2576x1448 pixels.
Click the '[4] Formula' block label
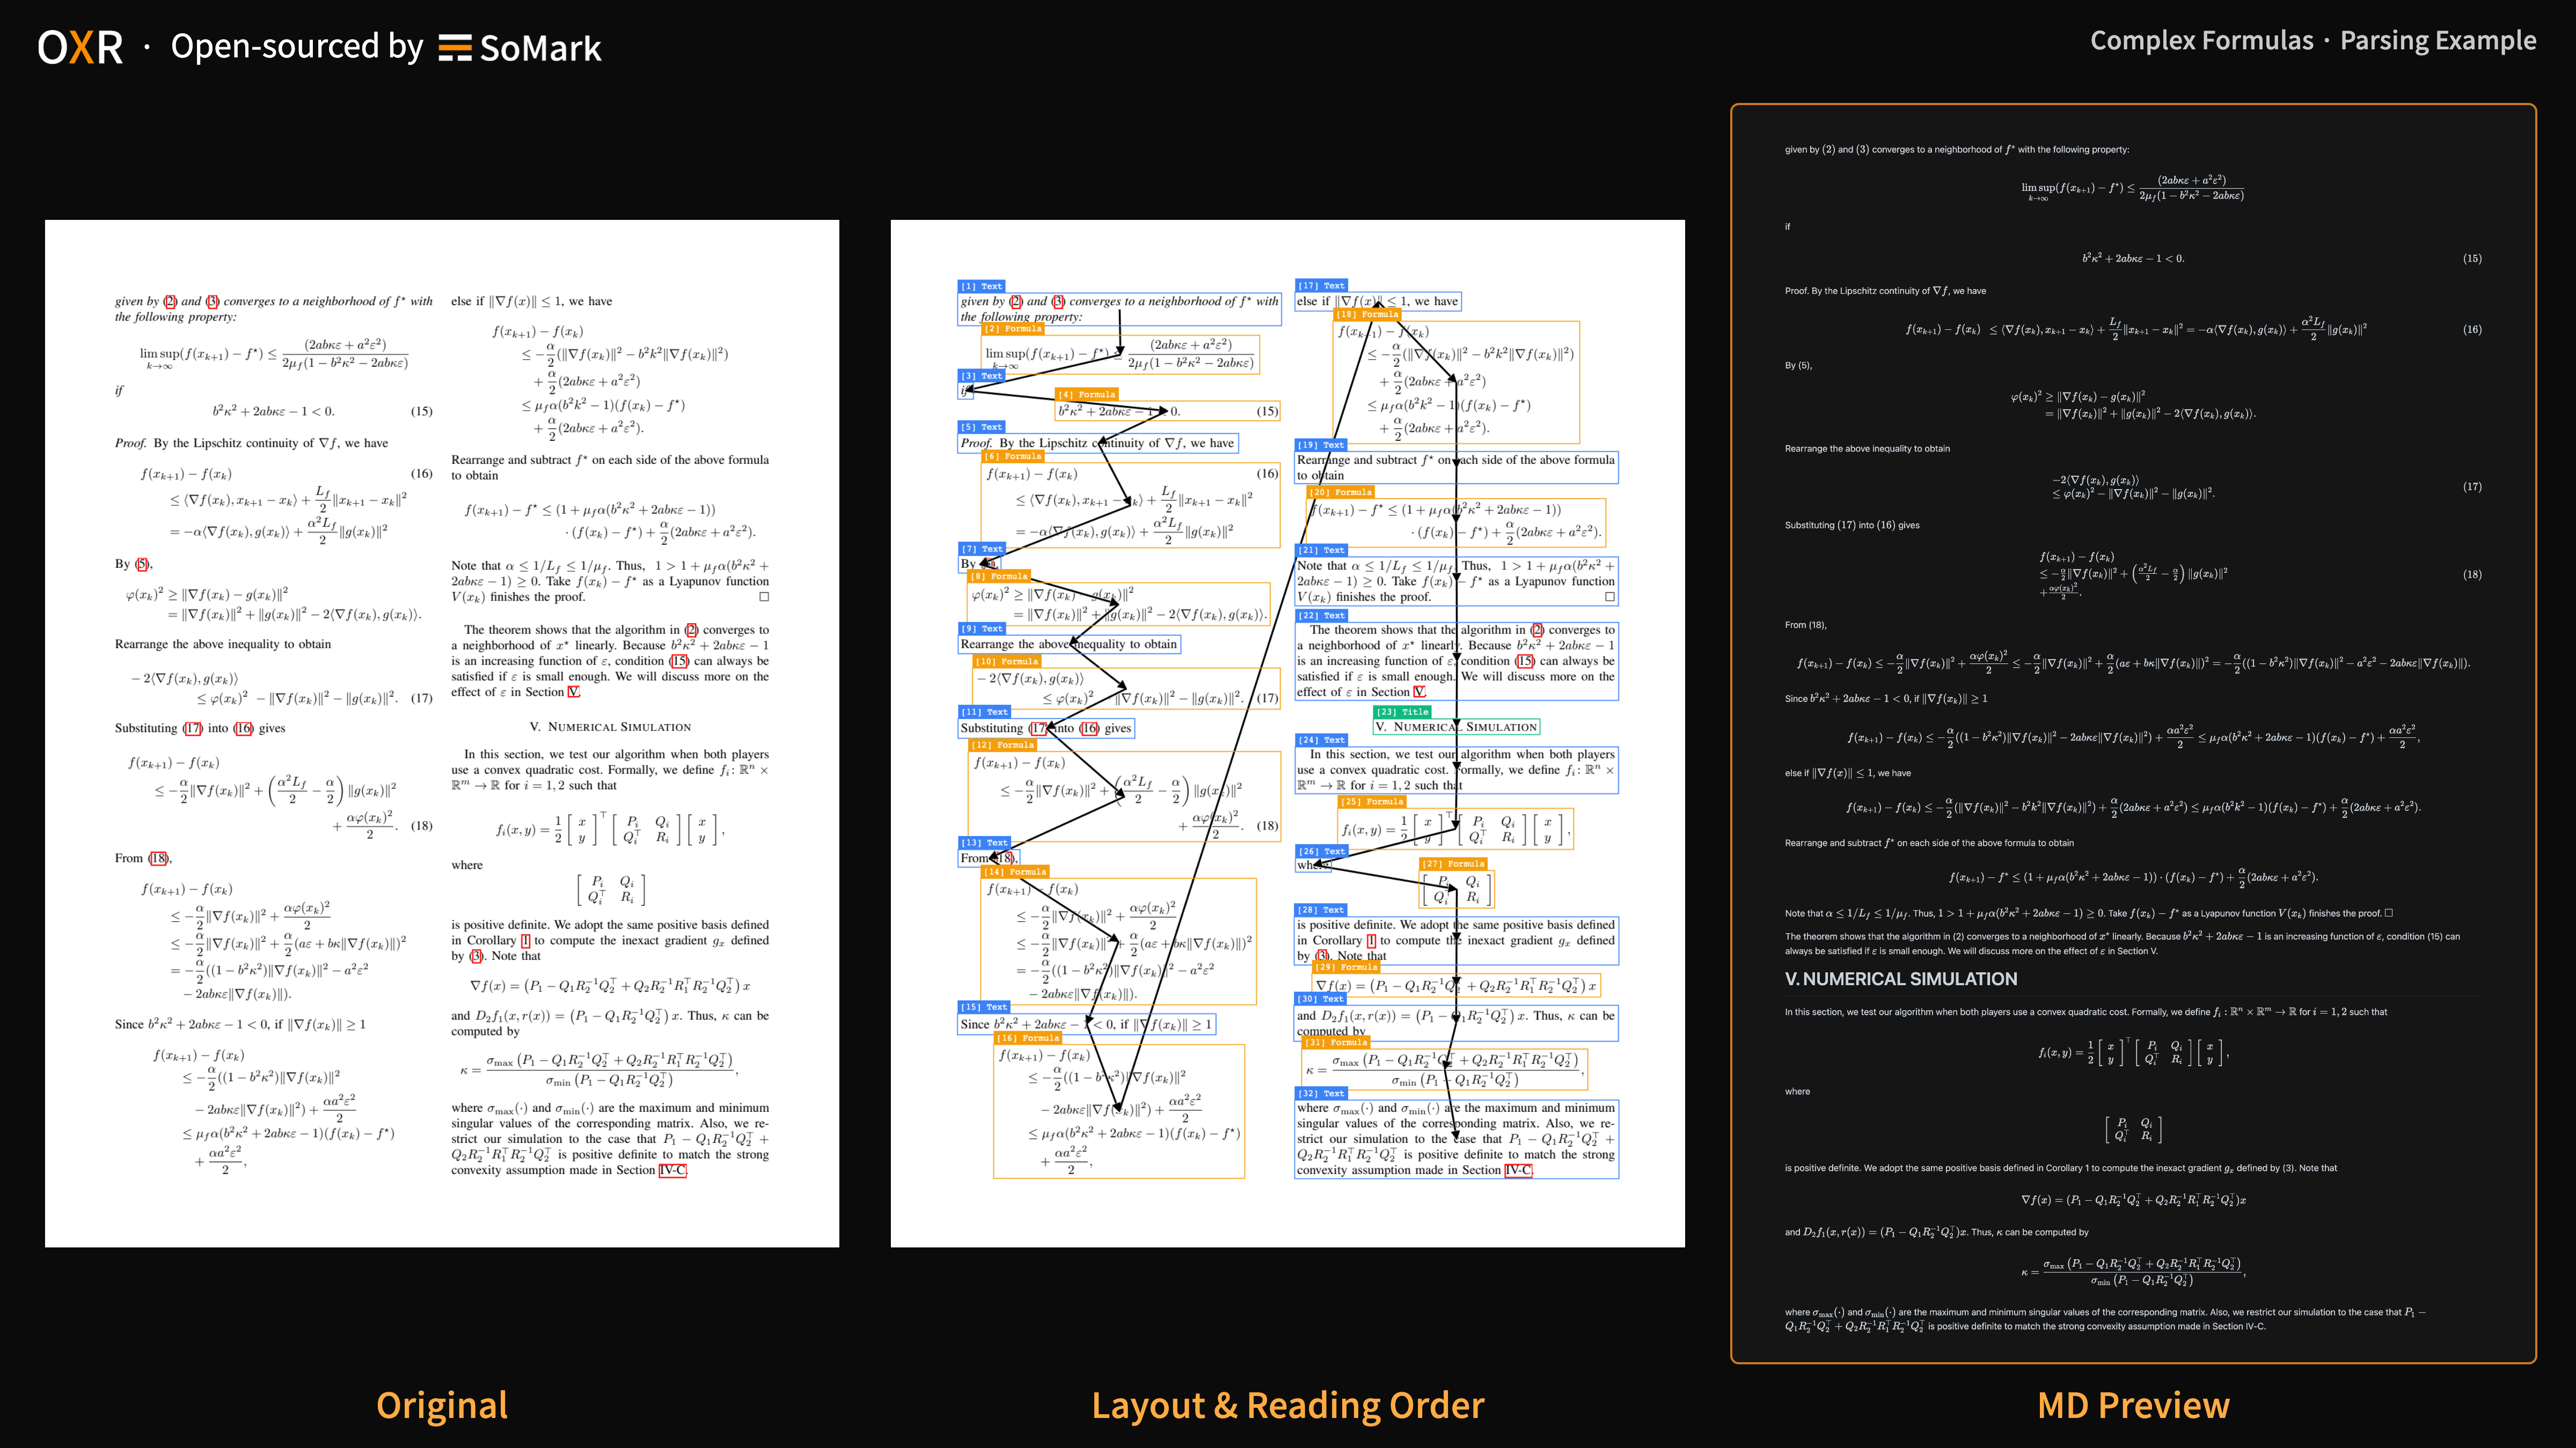pos(1086,395)
